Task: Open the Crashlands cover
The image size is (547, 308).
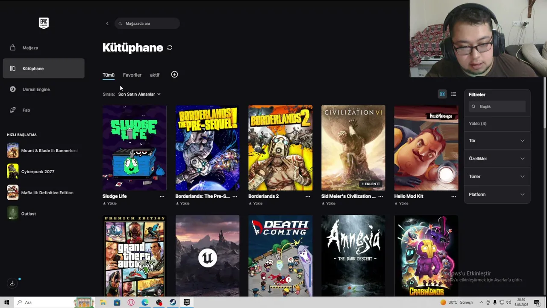Action: pos(426,256)
